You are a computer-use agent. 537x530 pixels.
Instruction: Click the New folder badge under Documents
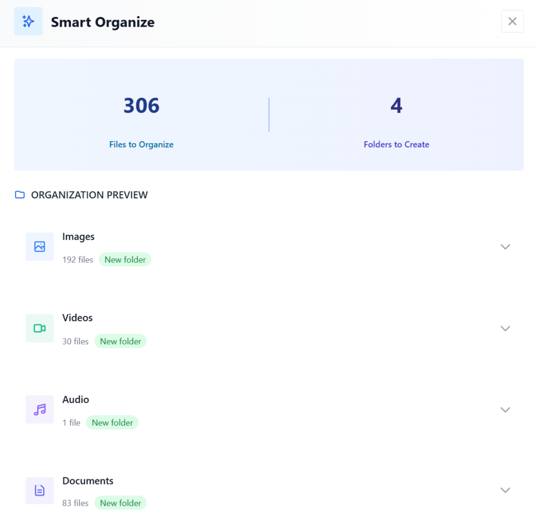[x=121, y=503]
